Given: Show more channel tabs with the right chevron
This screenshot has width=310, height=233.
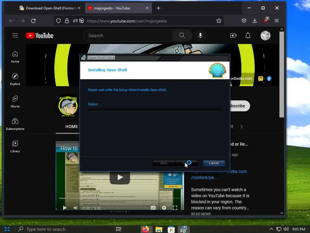Looking at the screenshot, I should pyautogui.click(x=241, y=127).
